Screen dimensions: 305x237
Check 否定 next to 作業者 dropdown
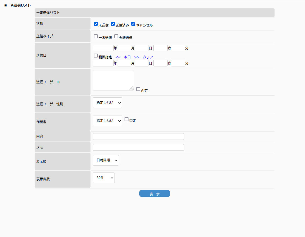(x=127, y=119)
